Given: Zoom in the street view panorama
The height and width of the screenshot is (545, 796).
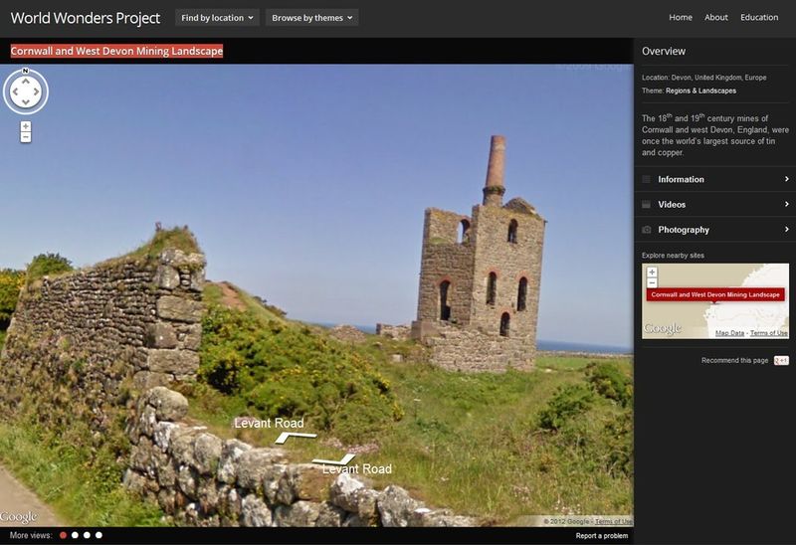Looking at the screenshot, I should [26, 126].
